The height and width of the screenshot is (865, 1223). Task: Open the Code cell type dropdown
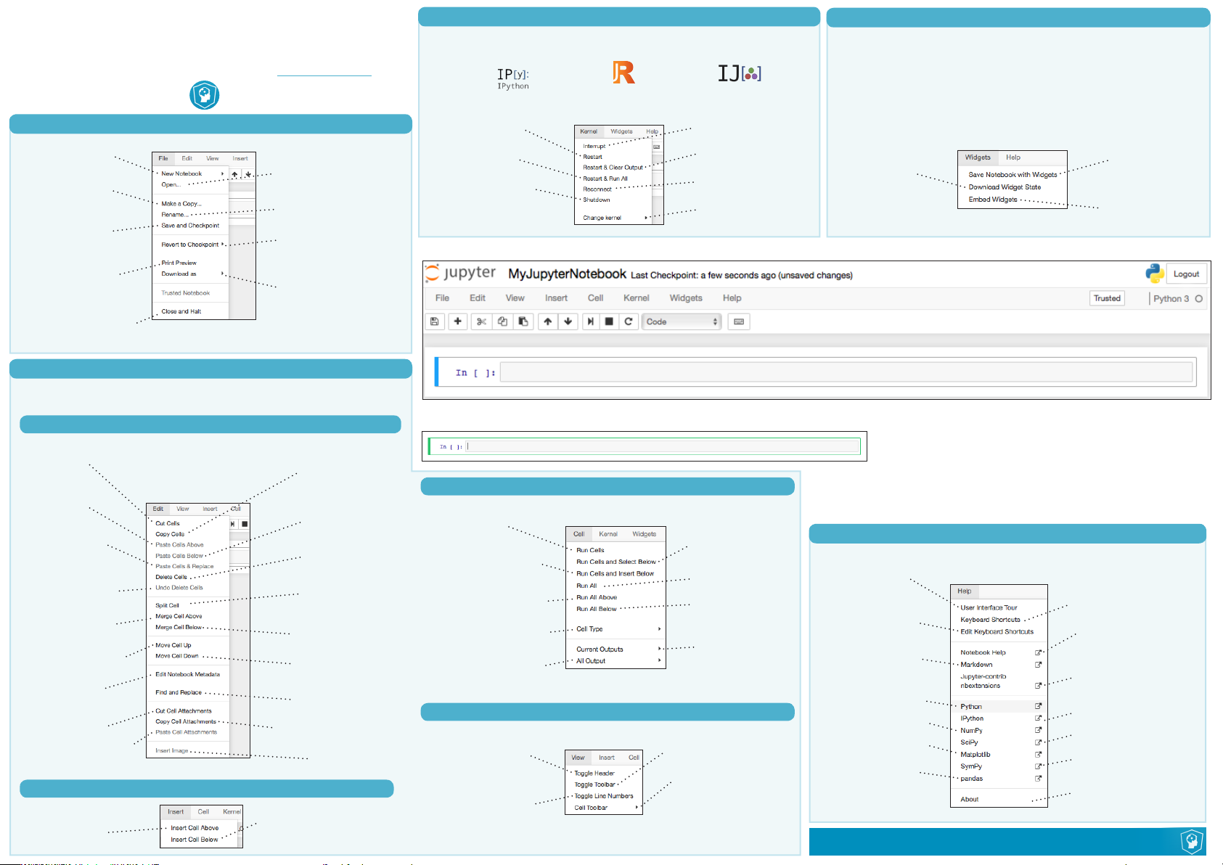point(681,321)
